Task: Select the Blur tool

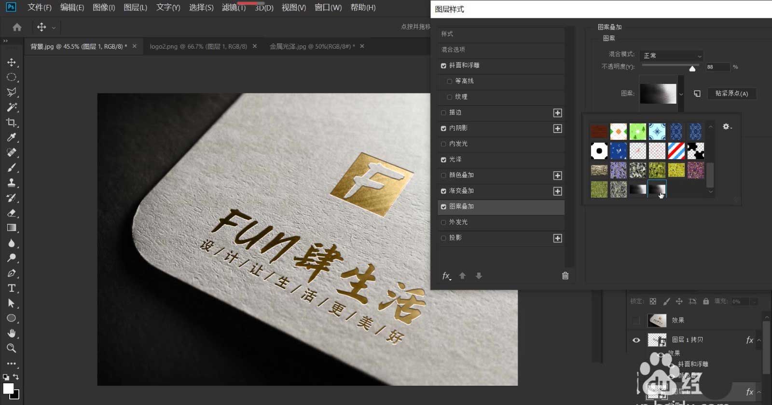Action: pyautogui.click(x=12, y=243)
